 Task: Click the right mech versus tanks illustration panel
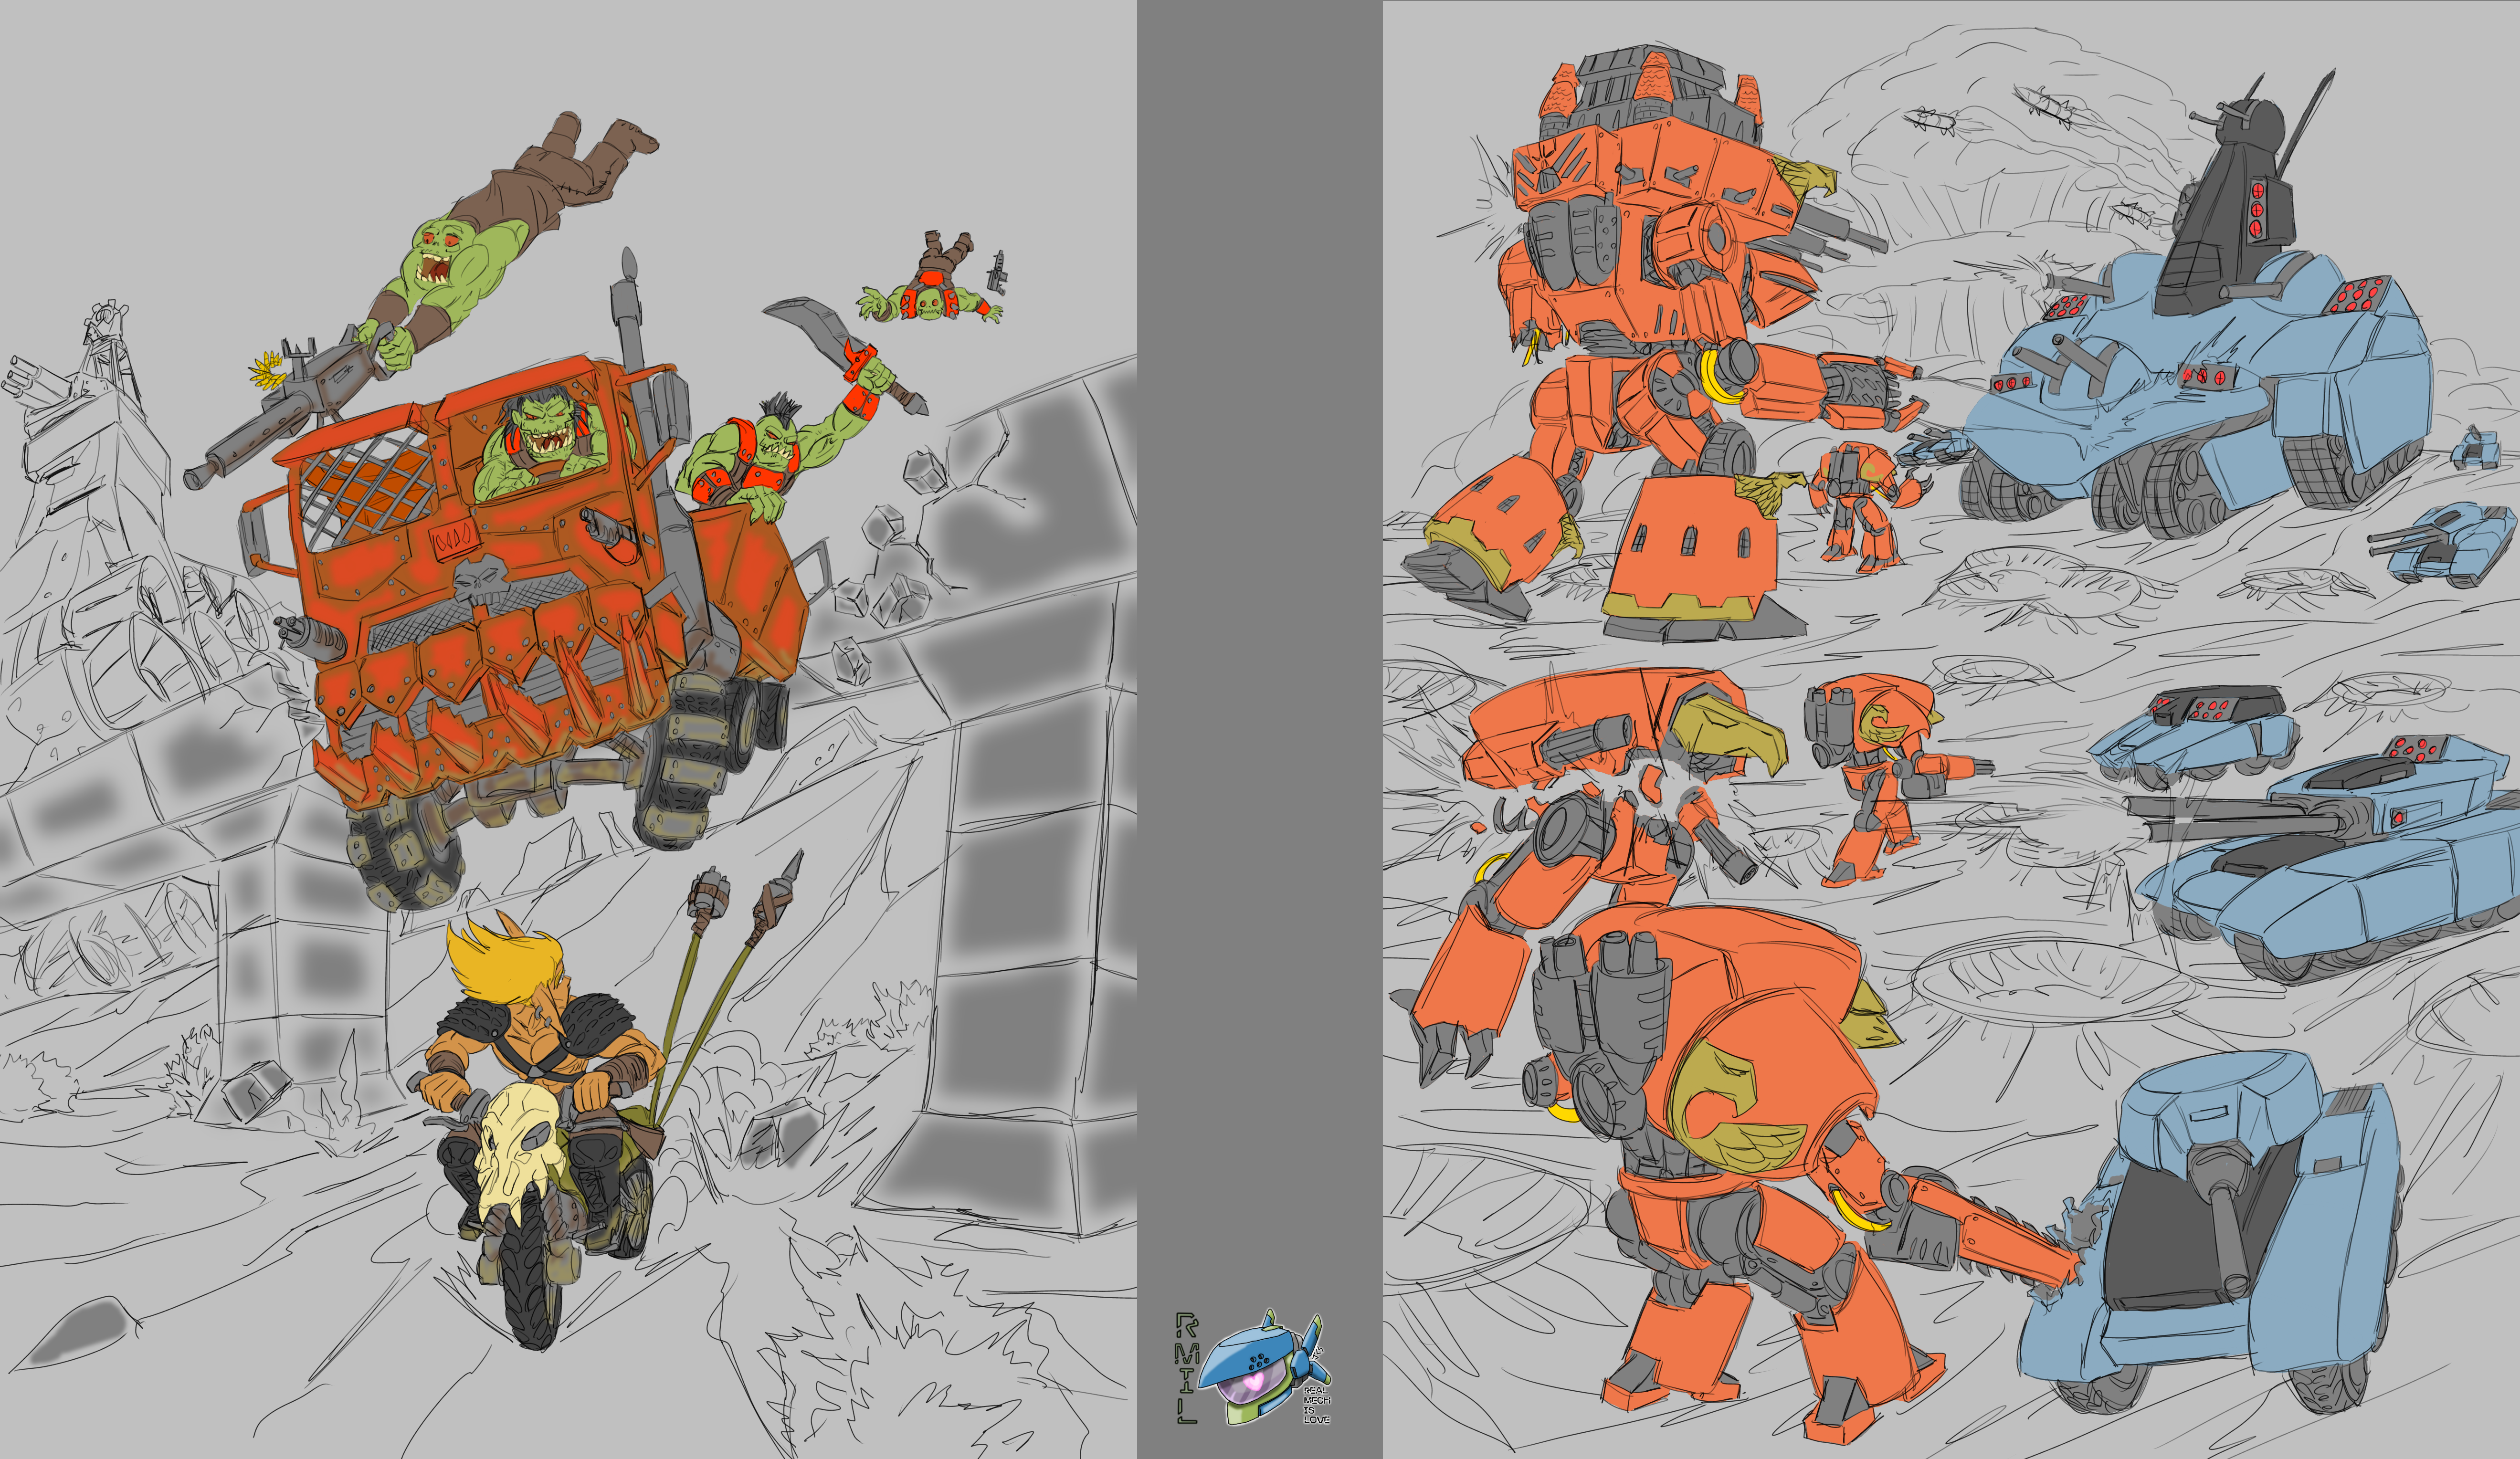[1951, 729]
